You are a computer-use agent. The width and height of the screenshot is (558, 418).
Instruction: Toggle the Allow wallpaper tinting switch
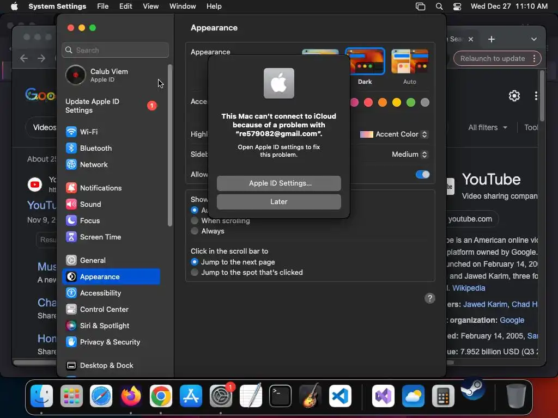click(x=423, y=175)
